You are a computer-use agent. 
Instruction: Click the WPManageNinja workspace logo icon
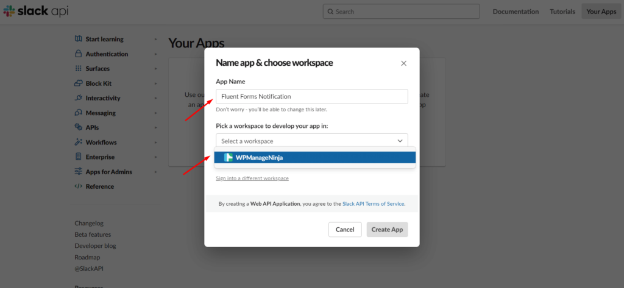coord(228,158)
